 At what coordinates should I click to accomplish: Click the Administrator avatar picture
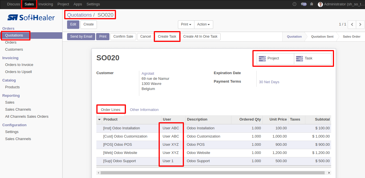pos(320,4)
